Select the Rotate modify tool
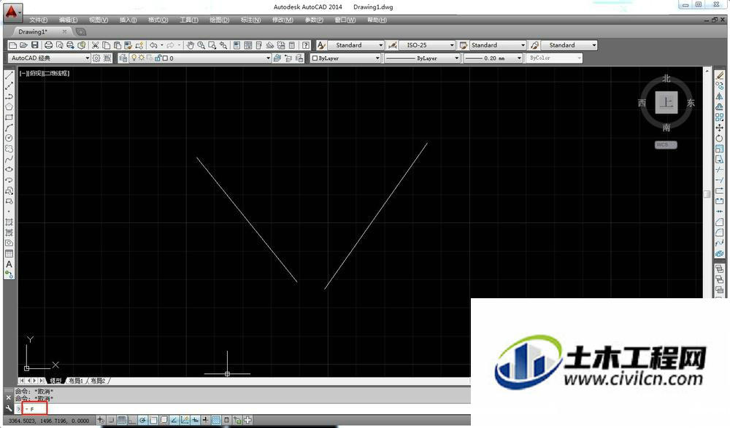The height and width of the screenshot is (428, 730). tap(719, 138)
